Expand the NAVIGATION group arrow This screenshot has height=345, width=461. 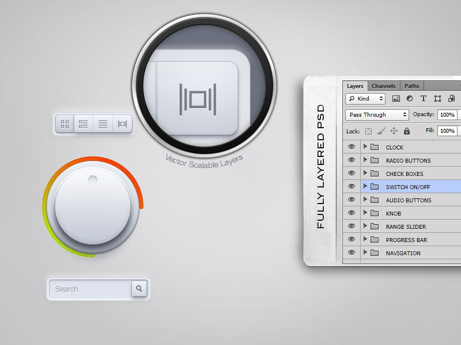[365, 252]
